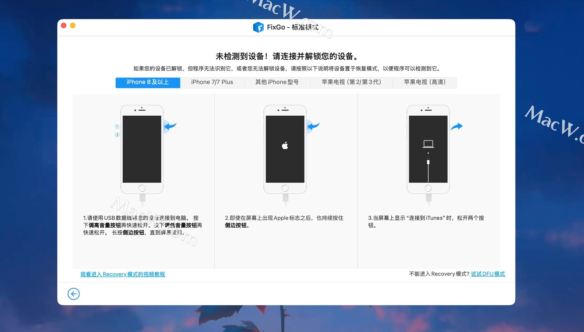The image size is (584, 332).
Task: Close the FixGo window with red button
Action: (64, 26)
